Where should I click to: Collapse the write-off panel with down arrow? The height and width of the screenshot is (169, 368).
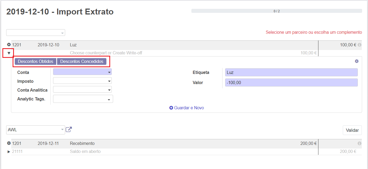click(x=9, y=53)
